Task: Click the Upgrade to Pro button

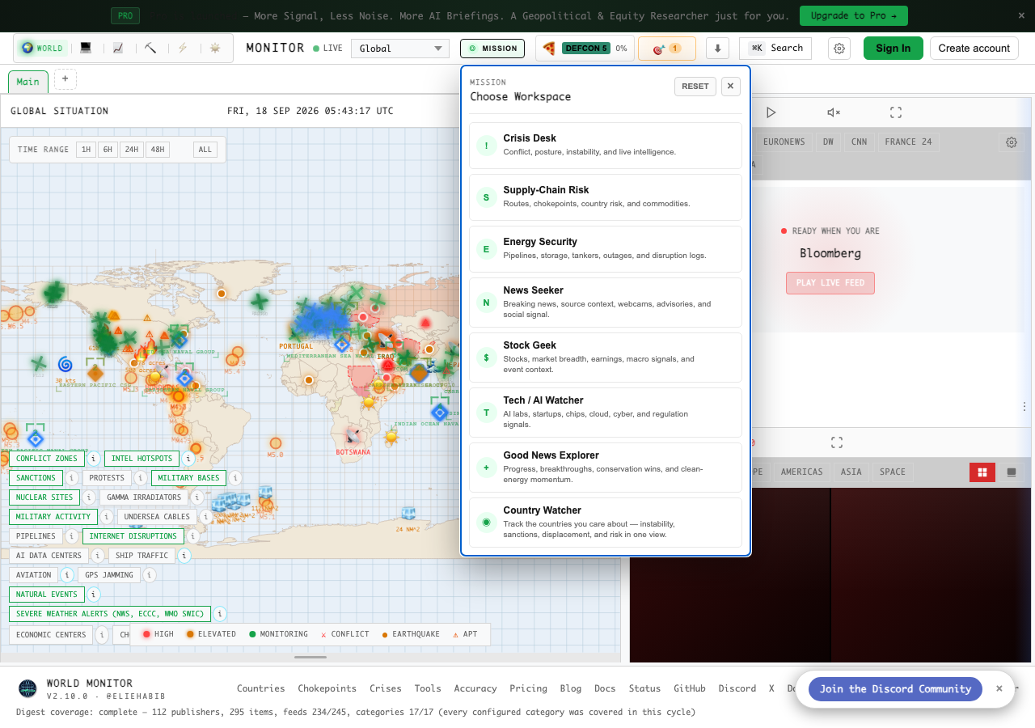Action: [x=854, y=15]
